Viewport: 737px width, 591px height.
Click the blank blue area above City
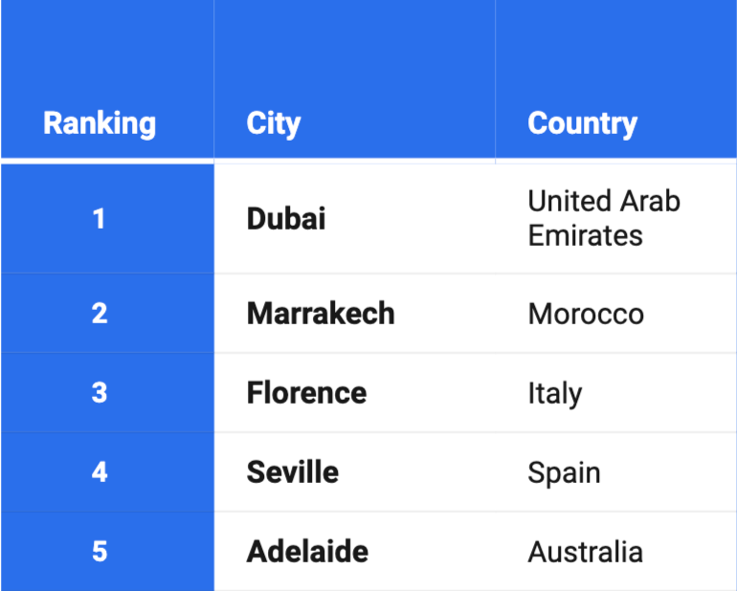click(355, 52)
